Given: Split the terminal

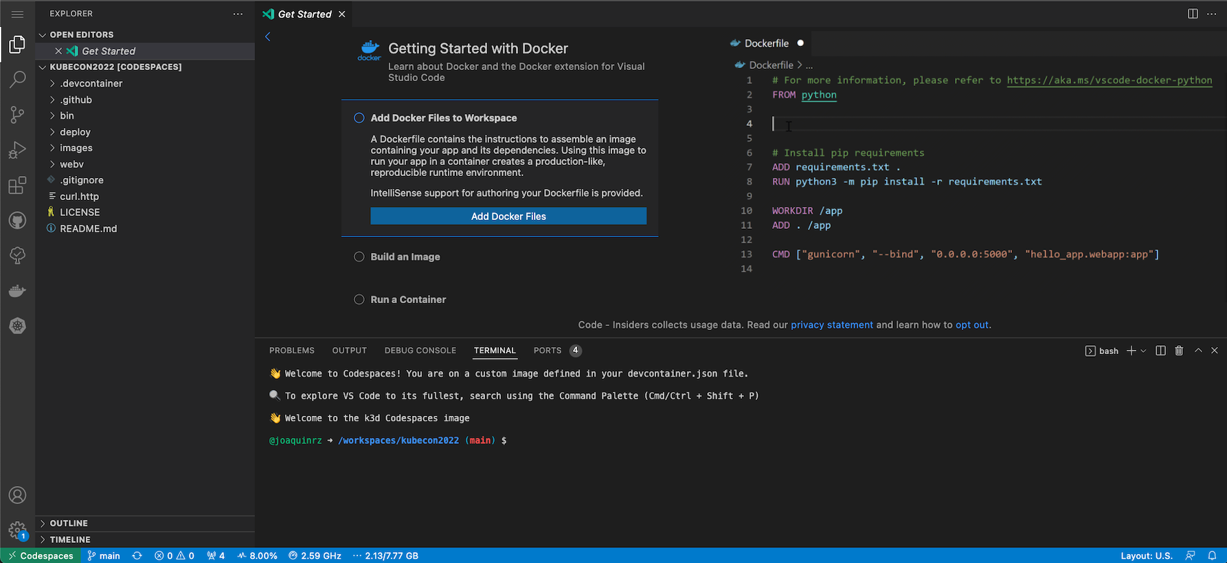Looking at the screenshot, I should pos(1160,351).
